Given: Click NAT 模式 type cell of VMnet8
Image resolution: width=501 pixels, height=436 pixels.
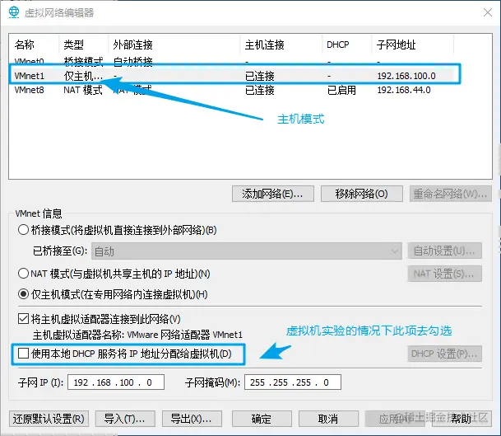Looking at the screenshot, I should point(83,90).
